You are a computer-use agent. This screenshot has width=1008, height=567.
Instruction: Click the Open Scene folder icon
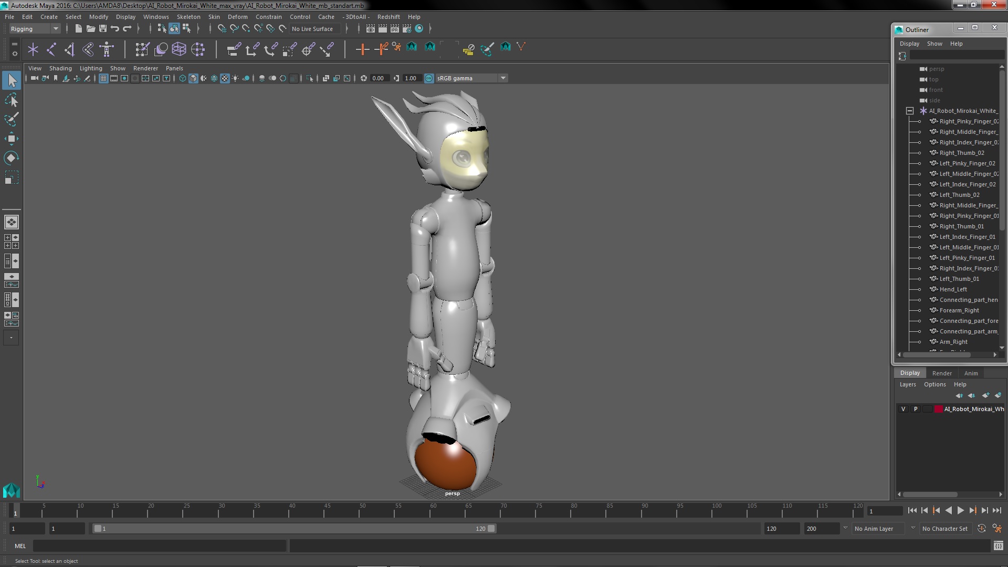point(91,28)
